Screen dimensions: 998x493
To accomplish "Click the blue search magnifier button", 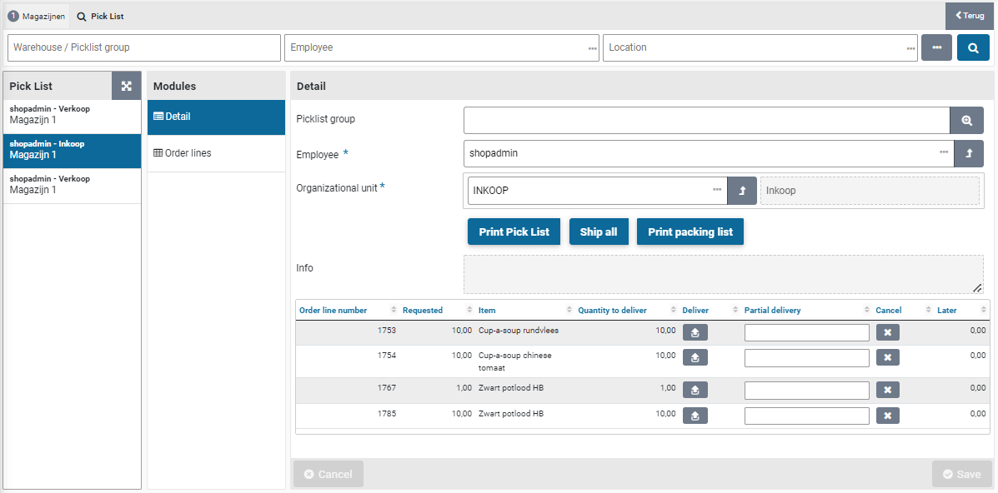I will point(973,47).
